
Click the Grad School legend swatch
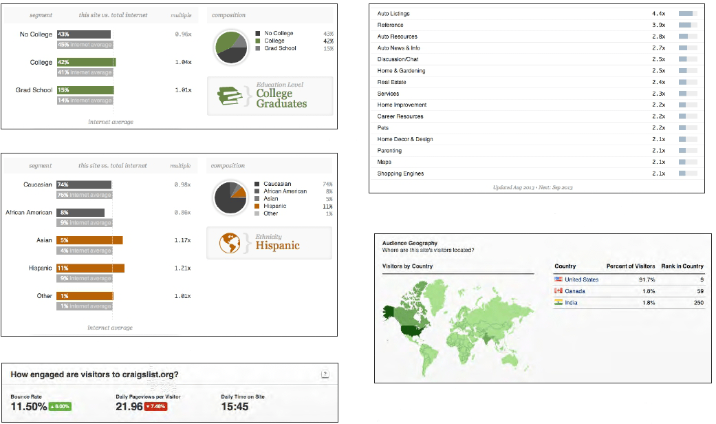[258, 48]
